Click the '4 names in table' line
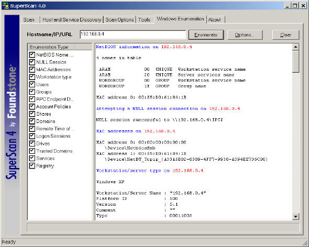 point(119,58)
